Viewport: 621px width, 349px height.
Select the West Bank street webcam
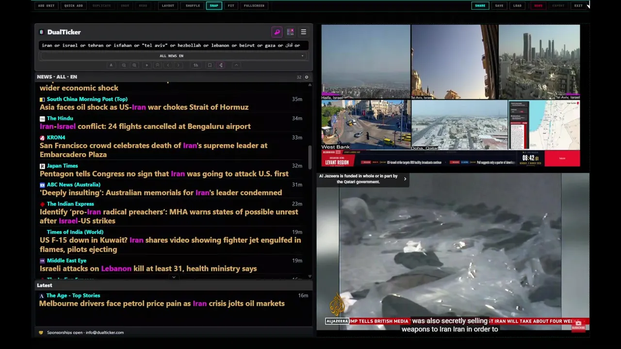[366, 125]
